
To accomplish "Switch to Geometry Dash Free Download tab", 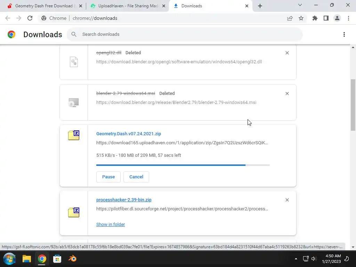I will tap(44, 6).
